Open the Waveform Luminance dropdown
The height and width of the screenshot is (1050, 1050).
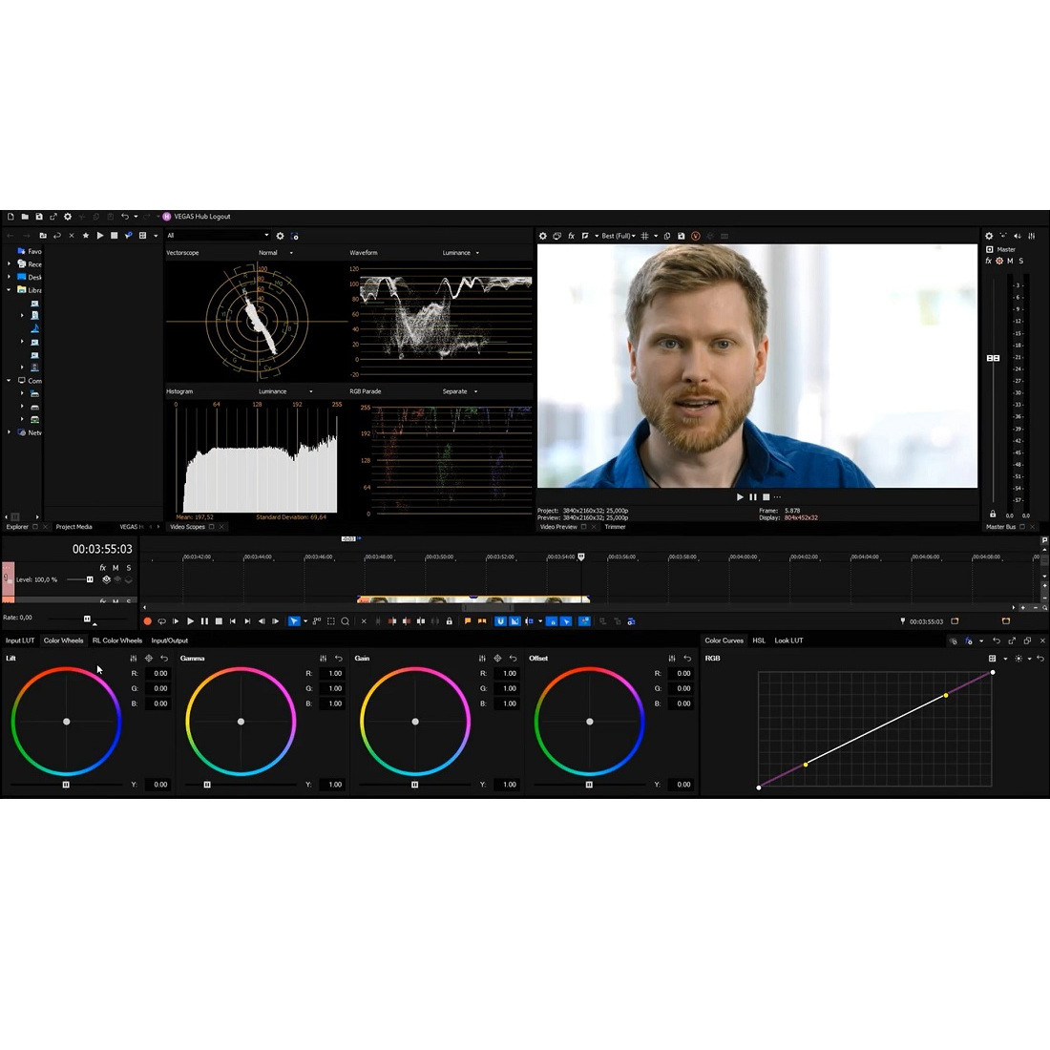(460, 252)
